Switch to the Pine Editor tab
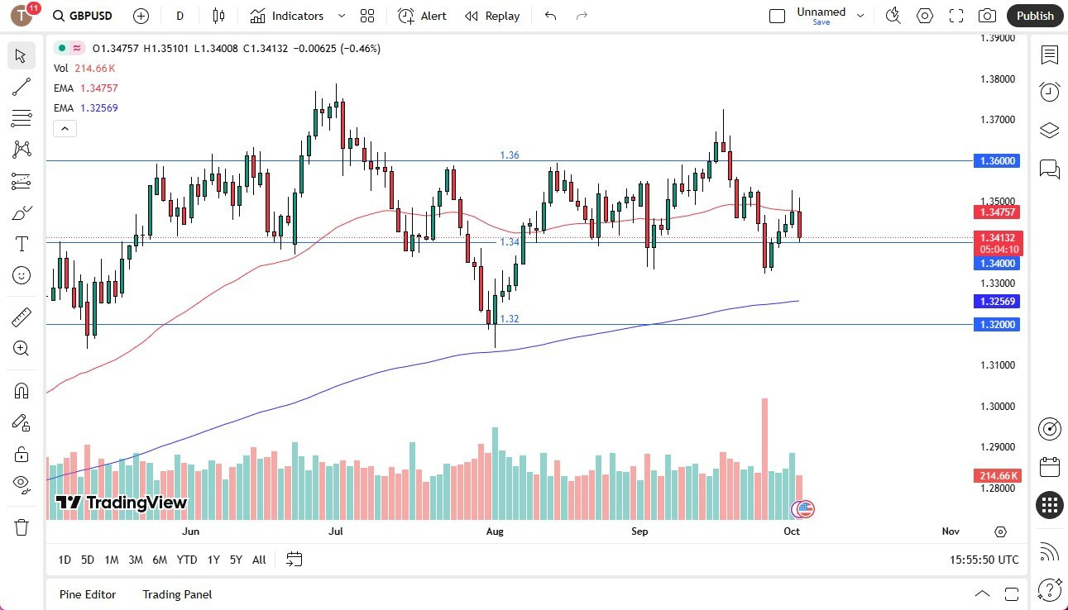 click(87, 594)
